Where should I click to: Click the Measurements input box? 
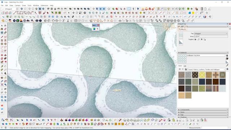pyautogui.click(x=215, y=128)
